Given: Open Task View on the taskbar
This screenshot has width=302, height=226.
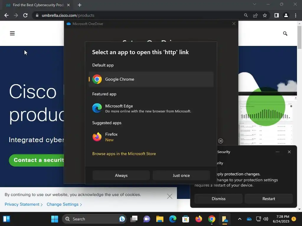Looking at the screenshot, I should (x=134, y=219).
